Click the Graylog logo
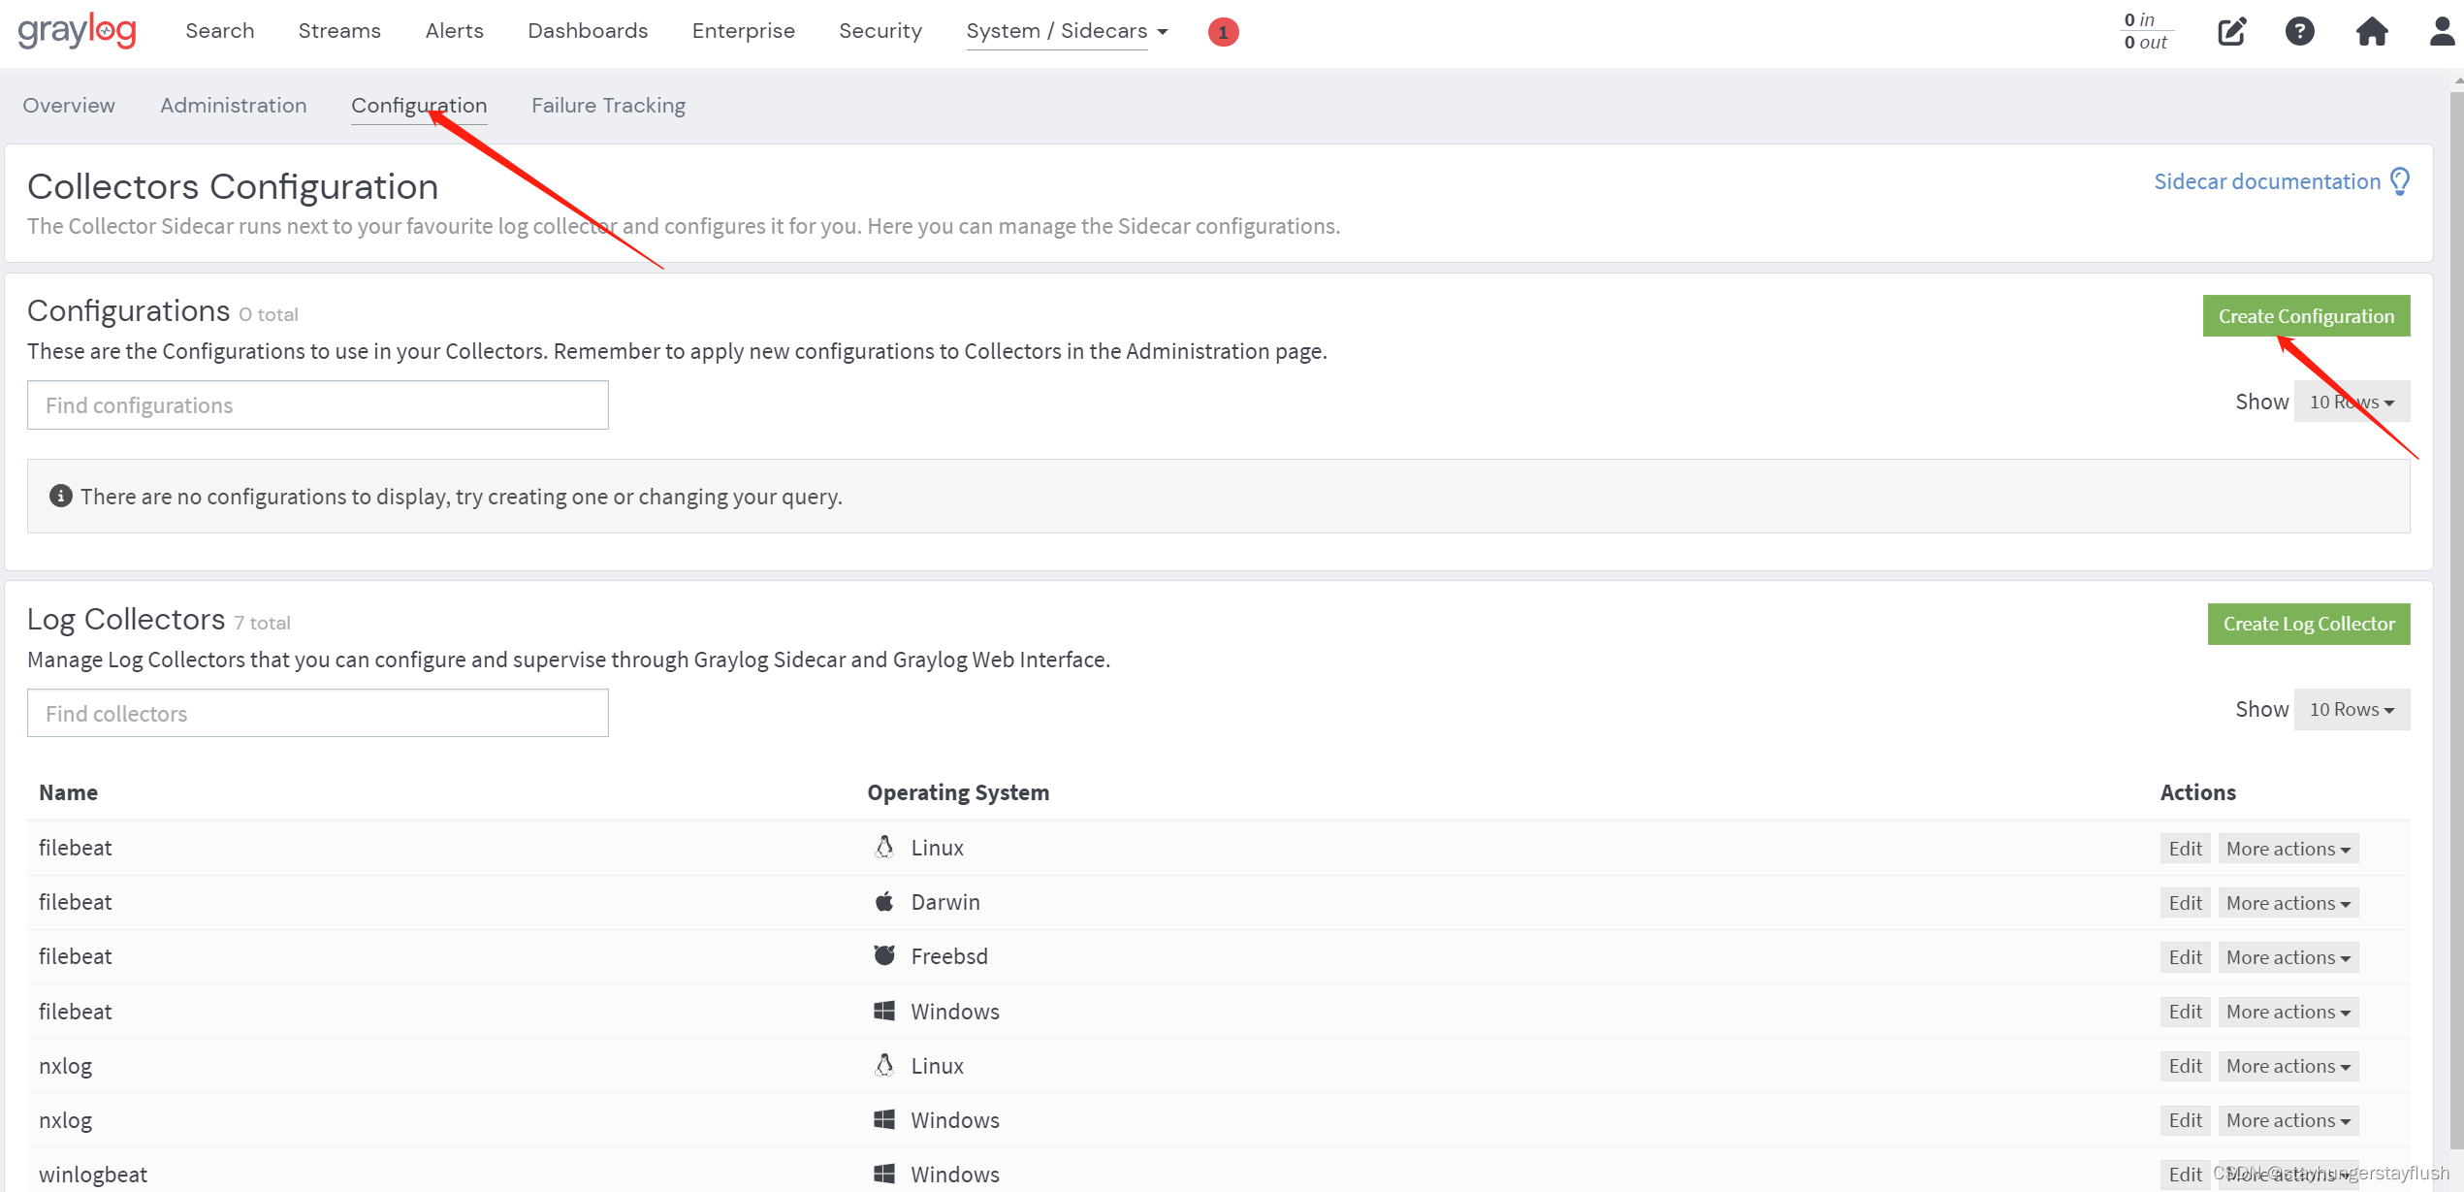This screenshot has width=2464, height=1192. [77, 31]
